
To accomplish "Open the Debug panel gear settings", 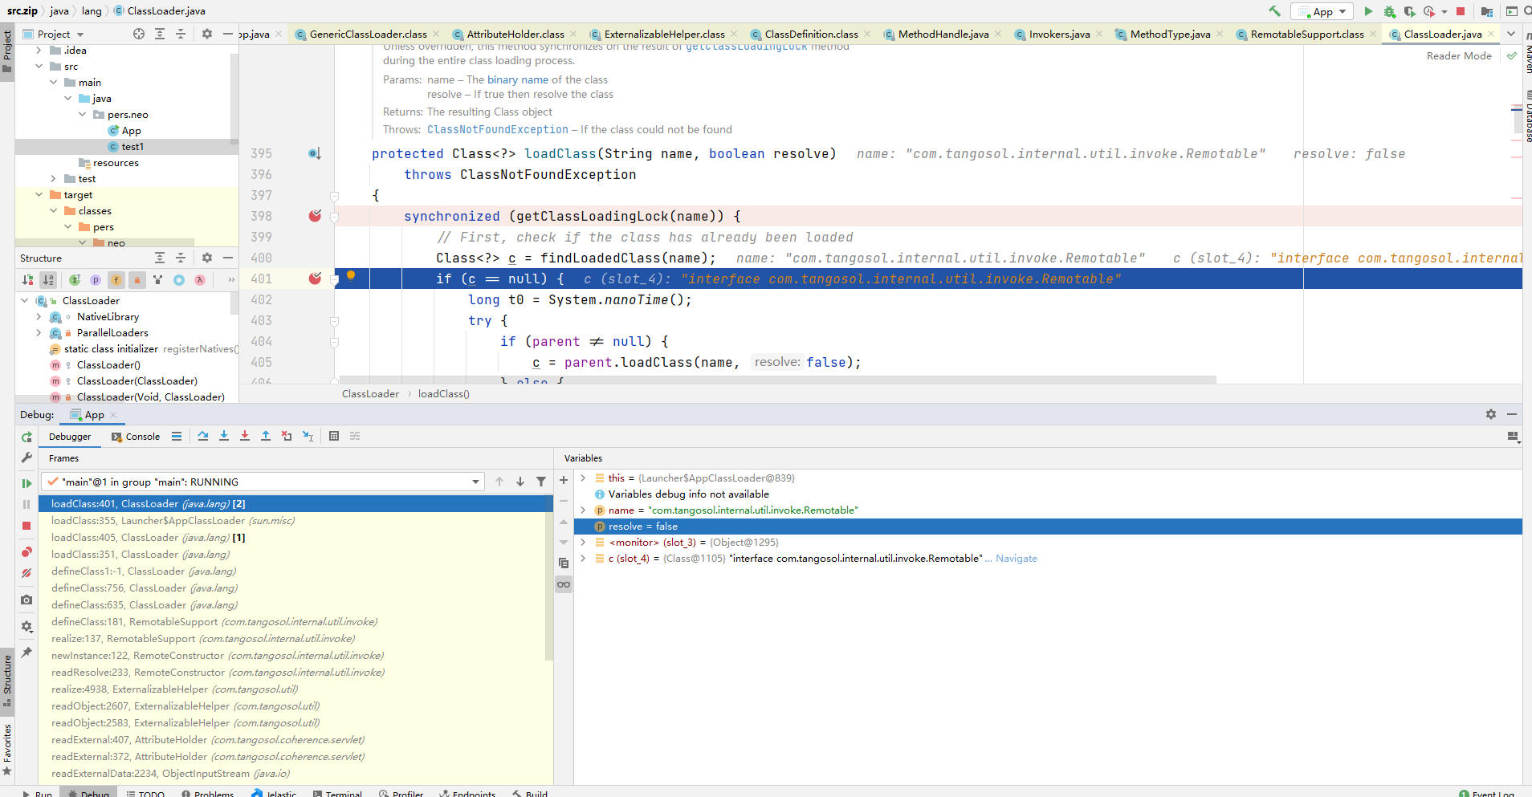I will 1491,414.
